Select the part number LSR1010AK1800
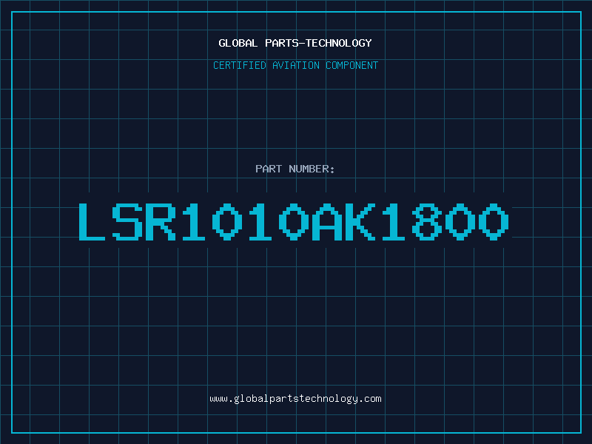This screenshot has height=444, width=592. (x=294, y=221)
